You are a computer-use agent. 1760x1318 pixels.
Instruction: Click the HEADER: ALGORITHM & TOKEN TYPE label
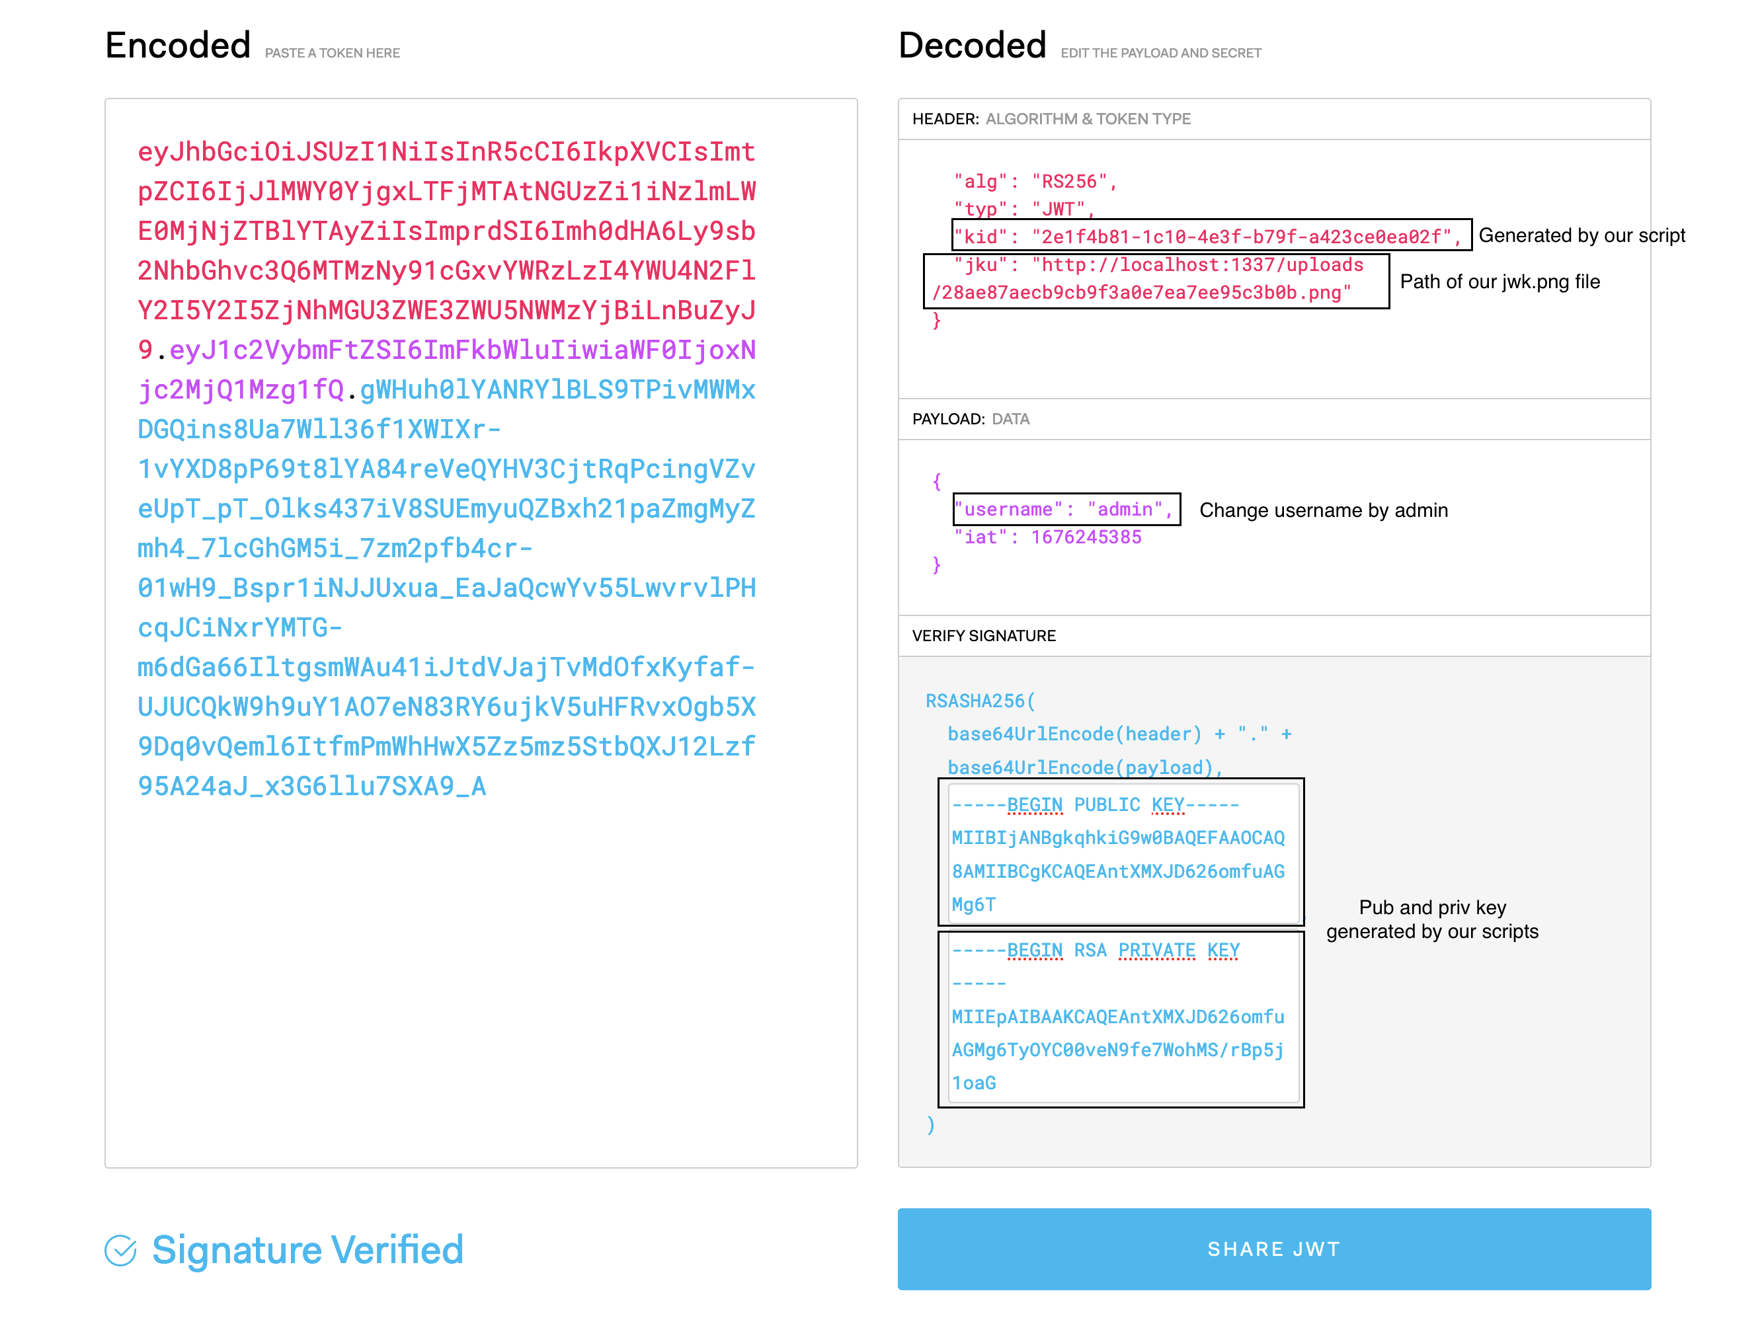click(x=1051, y=118)
